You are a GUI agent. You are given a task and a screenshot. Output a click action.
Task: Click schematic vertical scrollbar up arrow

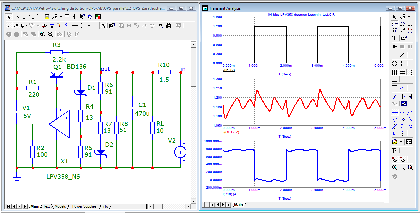(193, 44)
